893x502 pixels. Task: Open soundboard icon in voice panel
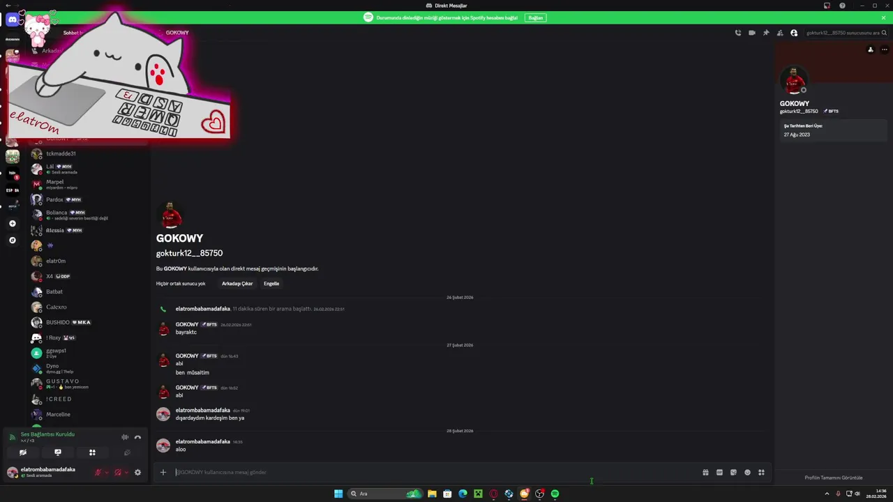pos(127,452)
